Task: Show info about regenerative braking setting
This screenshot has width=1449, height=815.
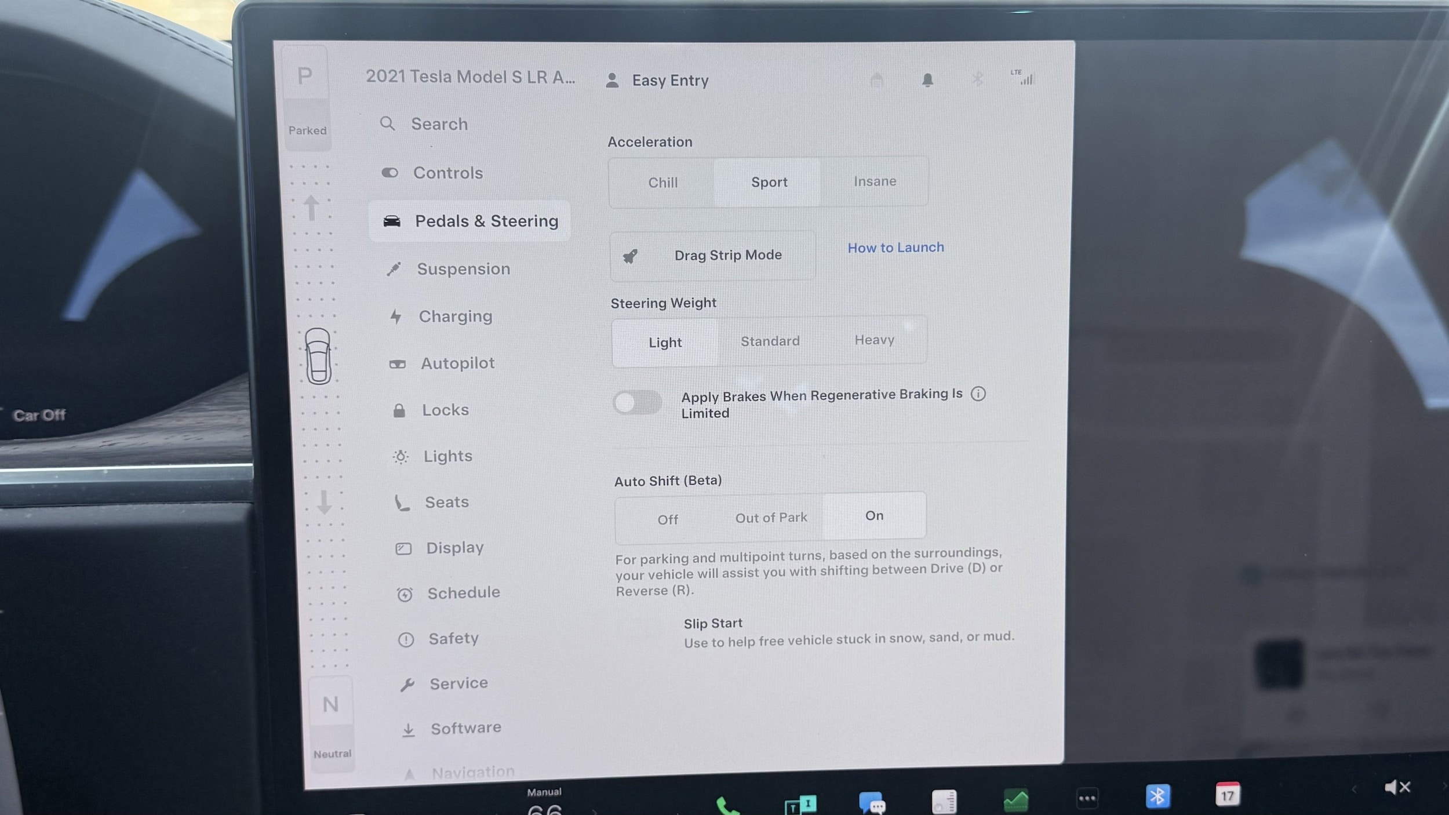Action: point(978,394)
